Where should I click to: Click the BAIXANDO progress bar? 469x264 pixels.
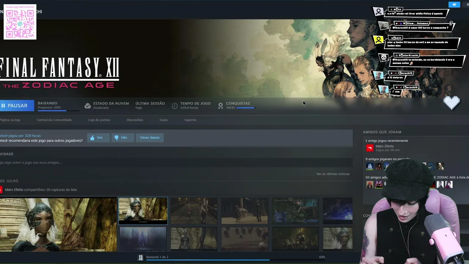[58, 110]
